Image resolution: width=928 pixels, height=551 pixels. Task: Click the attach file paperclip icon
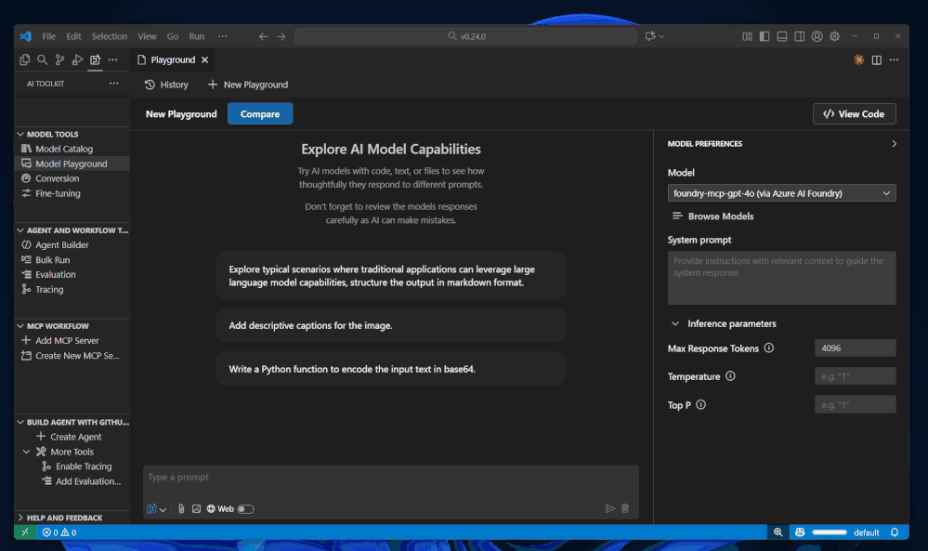click(x=181, y=508)
